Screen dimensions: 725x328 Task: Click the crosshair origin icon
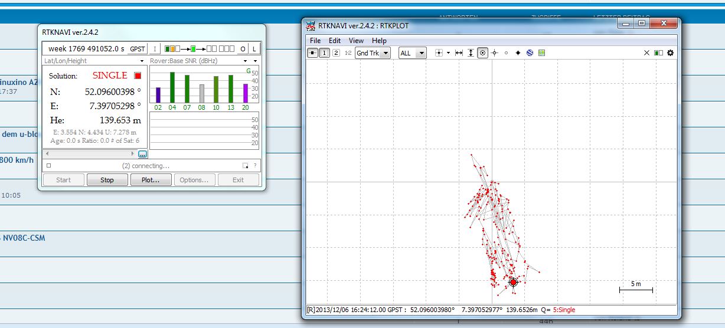(439, 53)
